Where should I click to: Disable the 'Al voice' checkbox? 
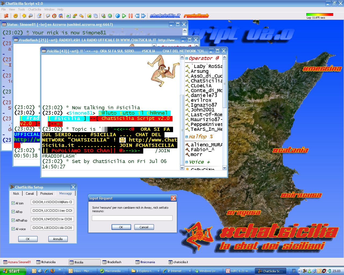click(13, 229)
